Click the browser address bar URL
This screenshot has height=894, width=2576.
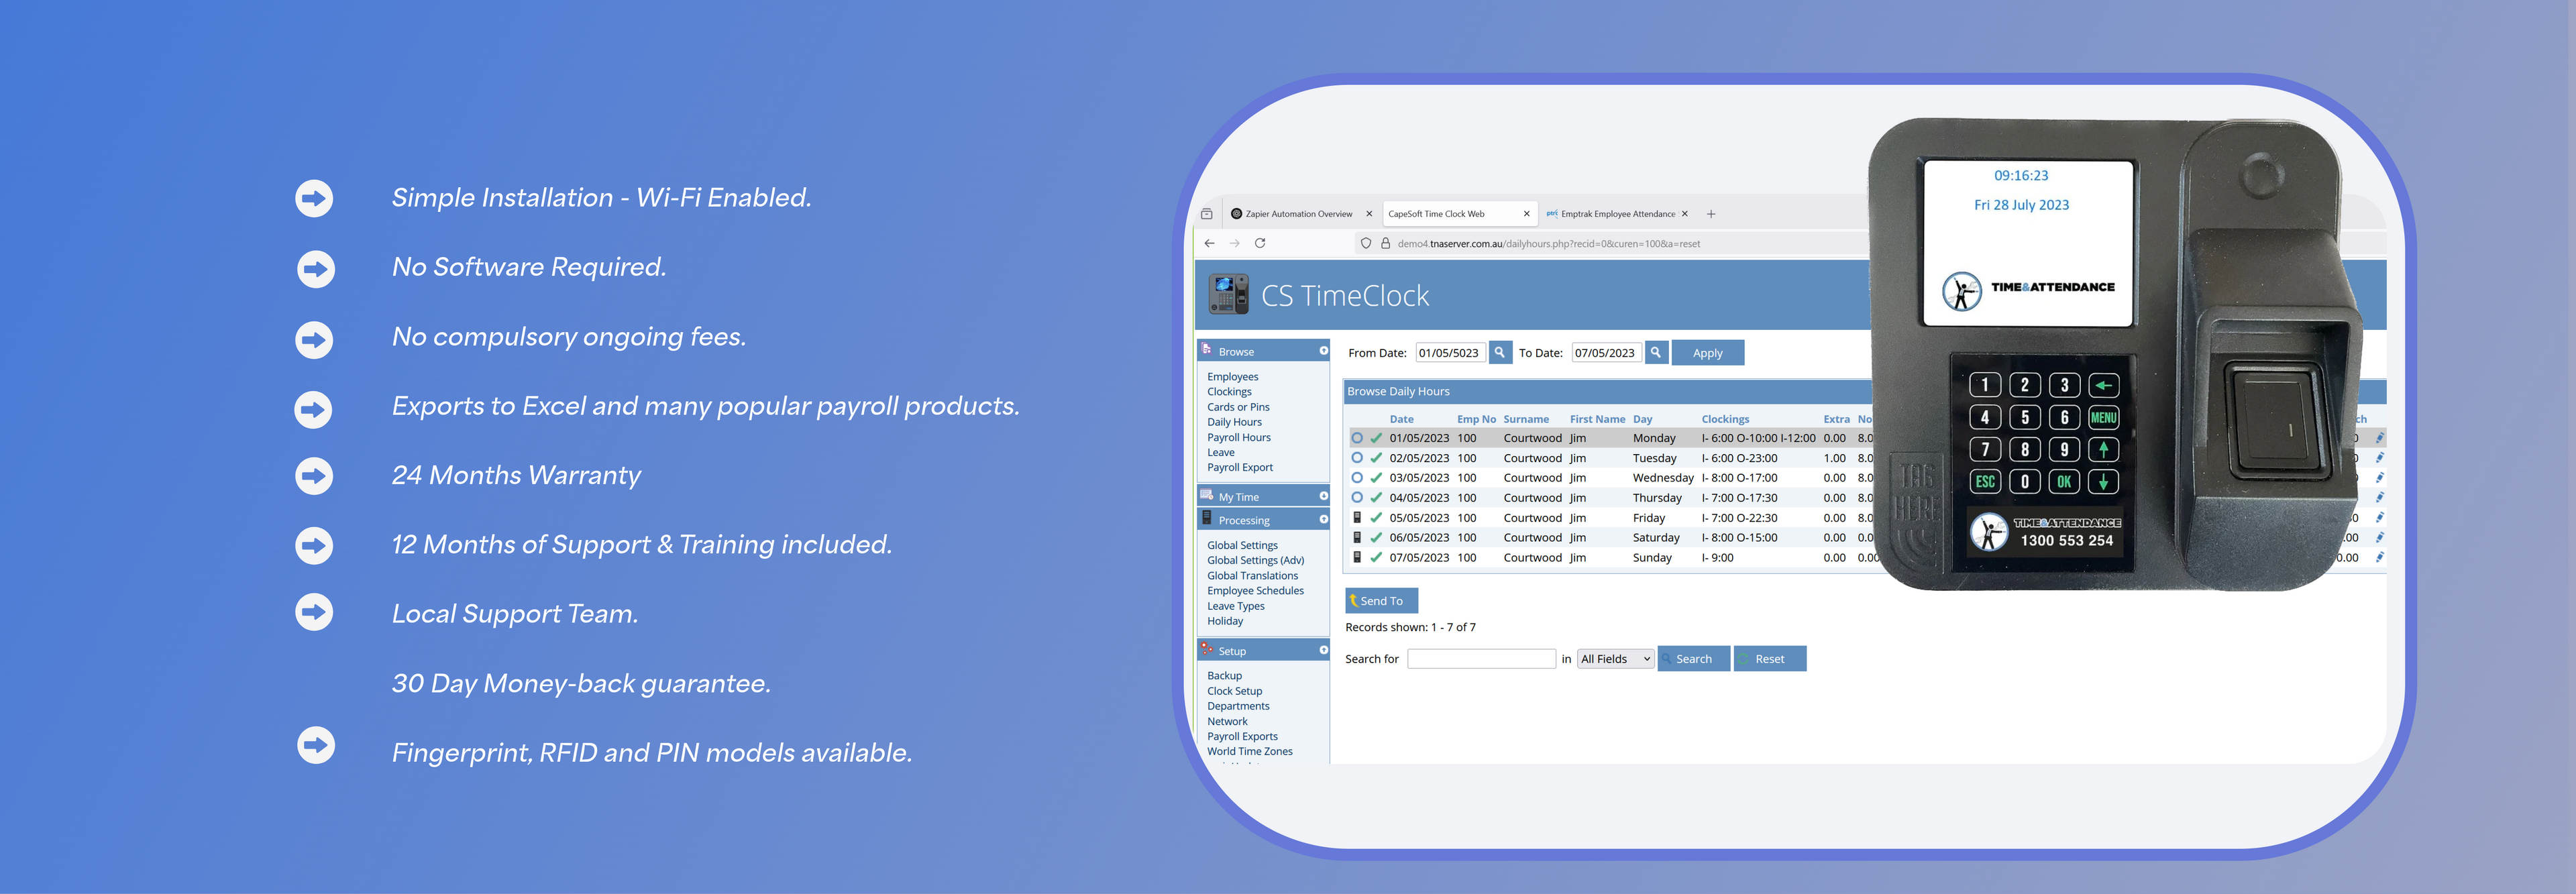[1548, 243]
